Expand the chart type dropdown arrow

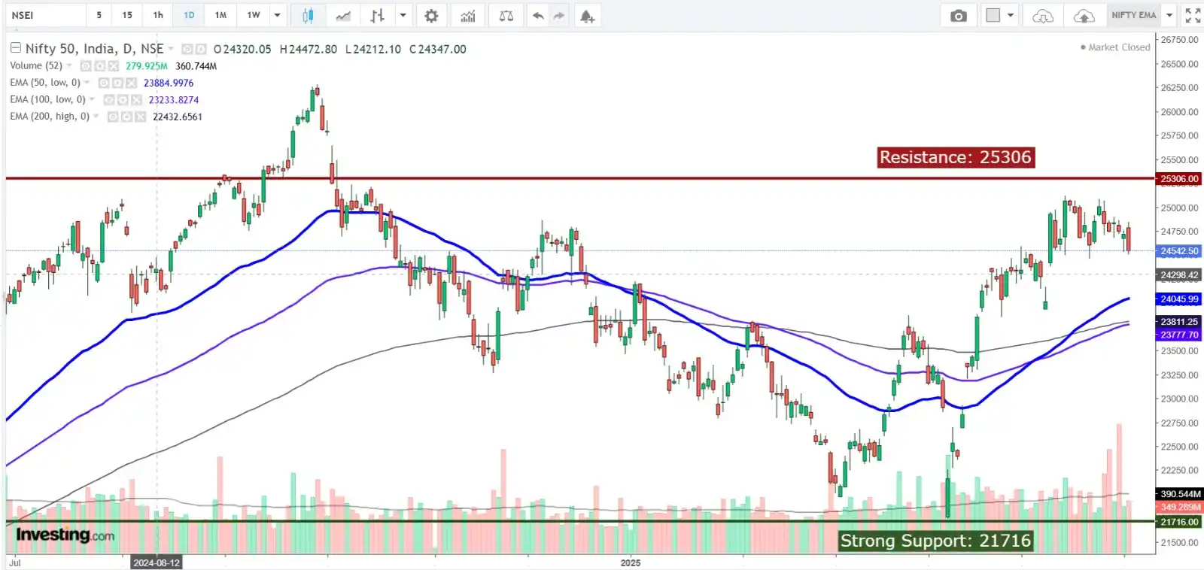click(403, 15)
